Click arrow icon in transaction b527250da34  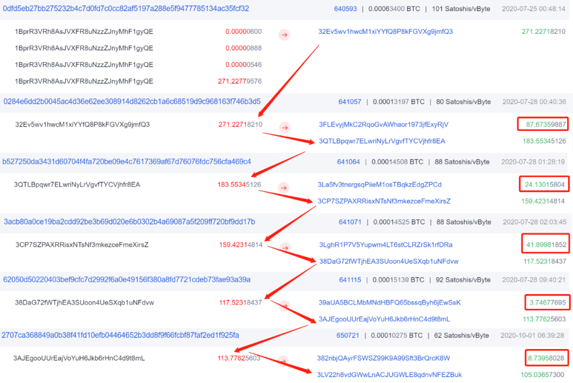(283, 188)
